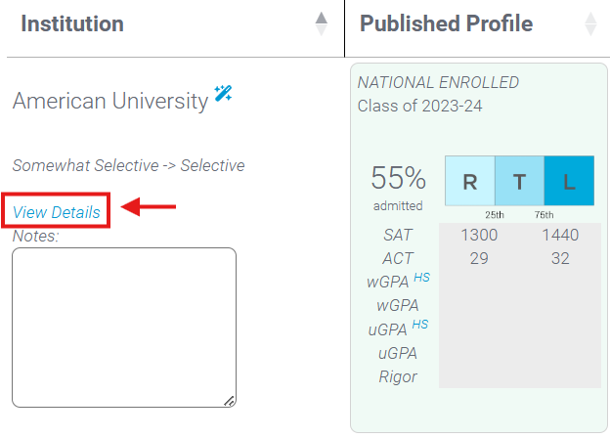Click inside the Notes text box

pos(124,328)
